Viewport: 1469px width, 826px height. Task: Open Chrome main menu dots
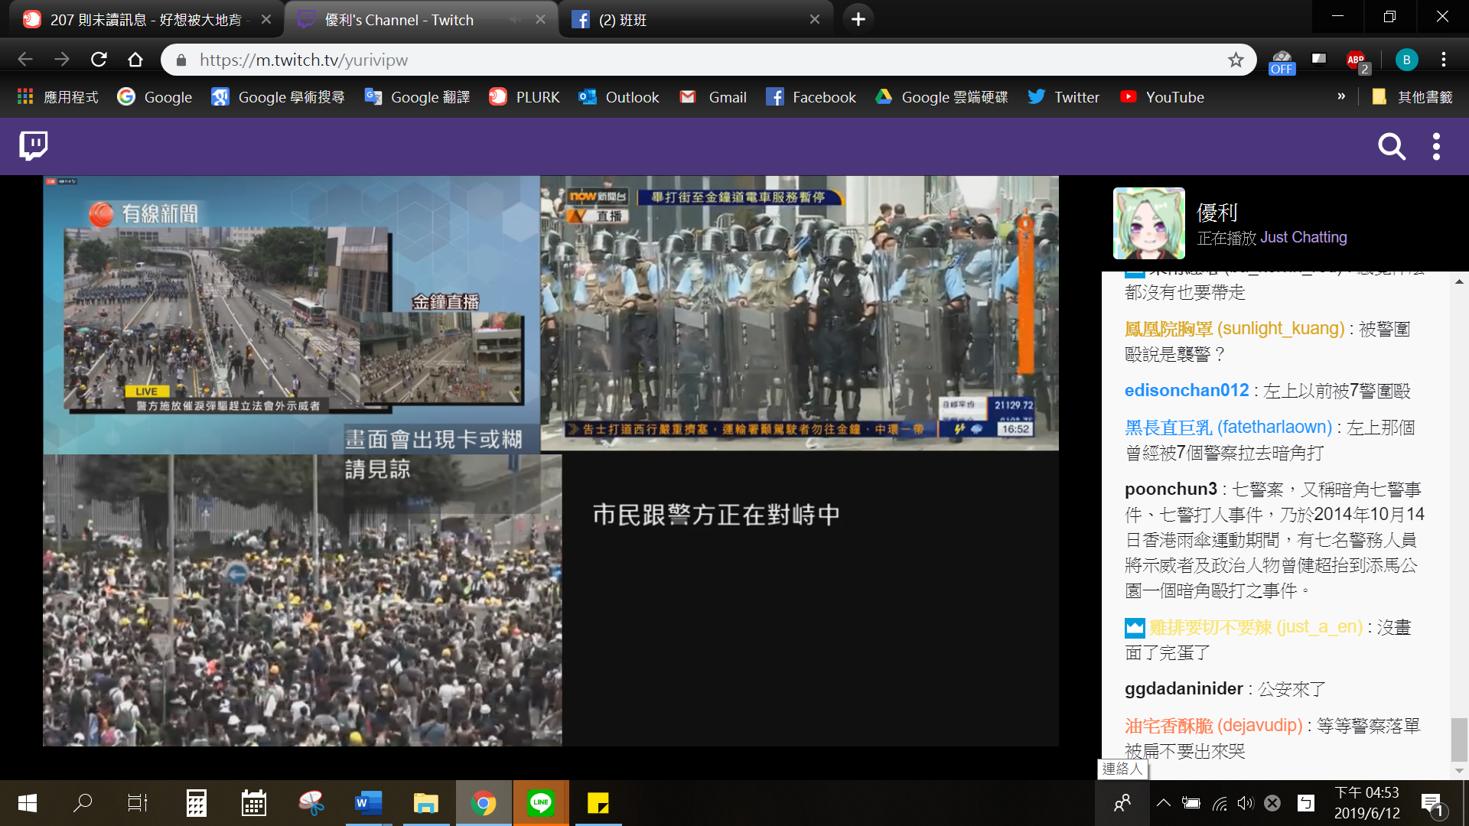click(x=1444, y=60)
